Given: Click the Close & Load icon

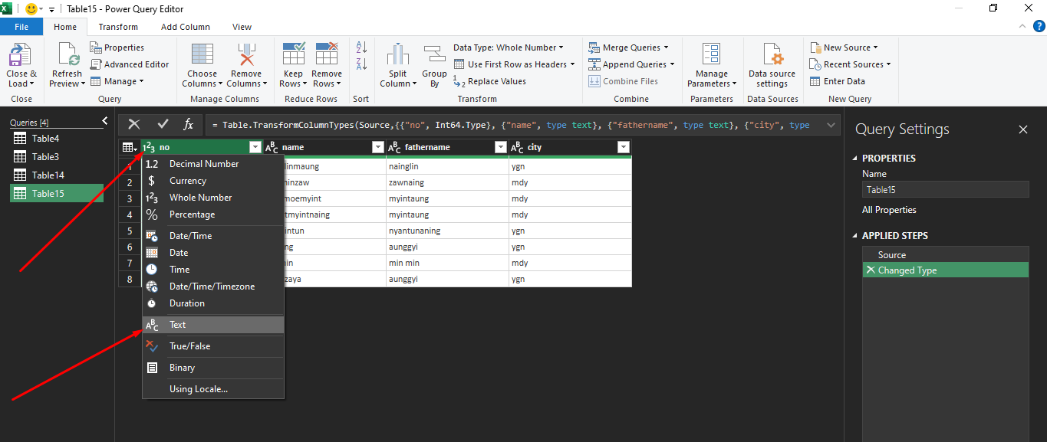Looking at the screenshot, I should [21, 54].
